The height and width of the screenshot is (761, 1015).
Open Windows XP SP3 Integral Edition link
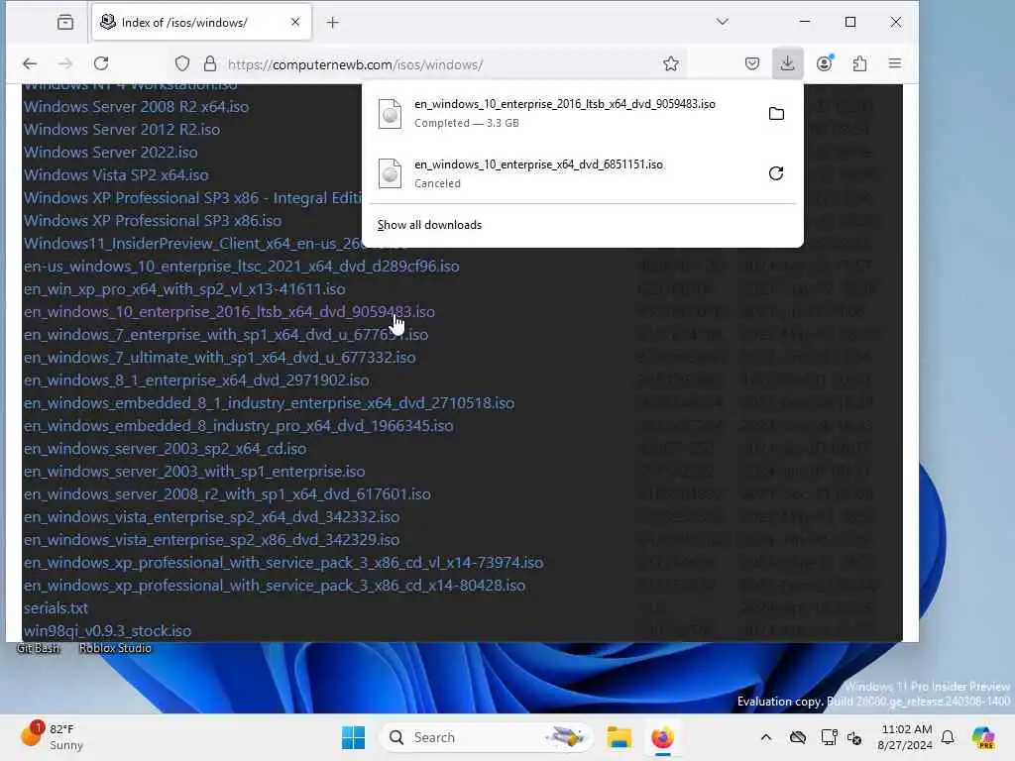(x=192, y=198)
